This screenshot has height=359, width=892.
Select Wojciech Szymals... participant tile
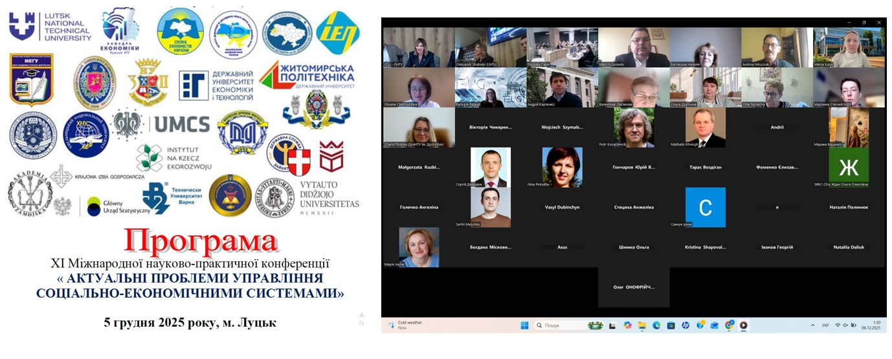coord(561,127)
